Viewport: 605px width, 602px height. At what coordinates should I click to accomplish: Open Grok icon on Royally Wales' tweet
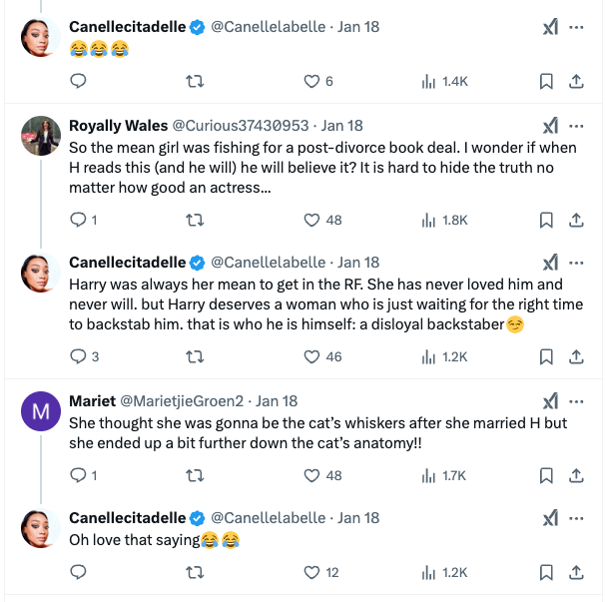click(549, 126)
